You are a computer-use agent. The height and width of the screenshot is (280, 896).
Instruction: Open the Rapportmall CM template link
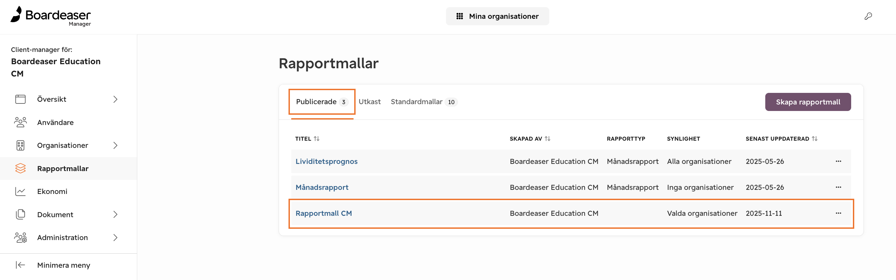pos(323,213)
